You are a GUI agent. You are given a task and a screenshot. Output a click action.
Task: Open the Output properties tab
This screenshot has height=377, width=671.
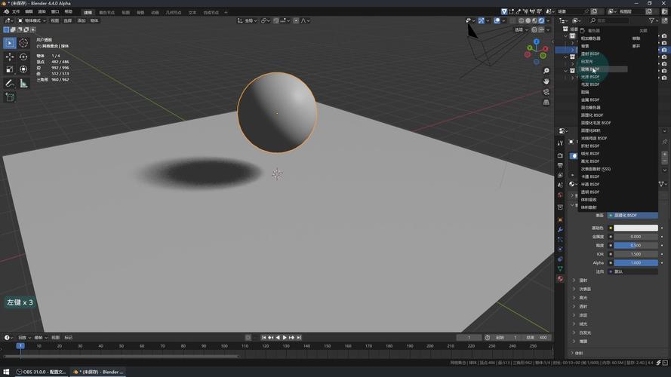(560, 165)
